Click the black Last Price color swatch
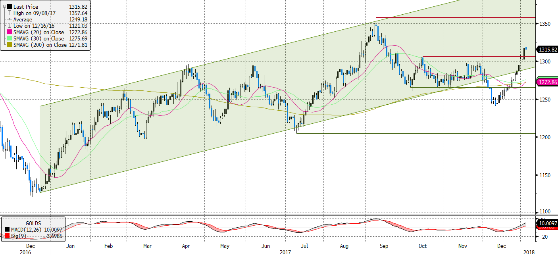 tap(10, 7)
